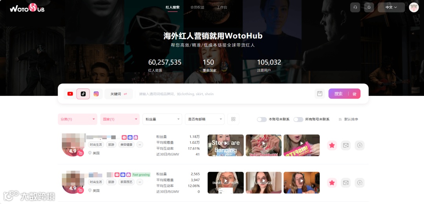This screenshot has height=204, width=424.
Task: Click the 搜索 search button
Action: tap(338, 94)
